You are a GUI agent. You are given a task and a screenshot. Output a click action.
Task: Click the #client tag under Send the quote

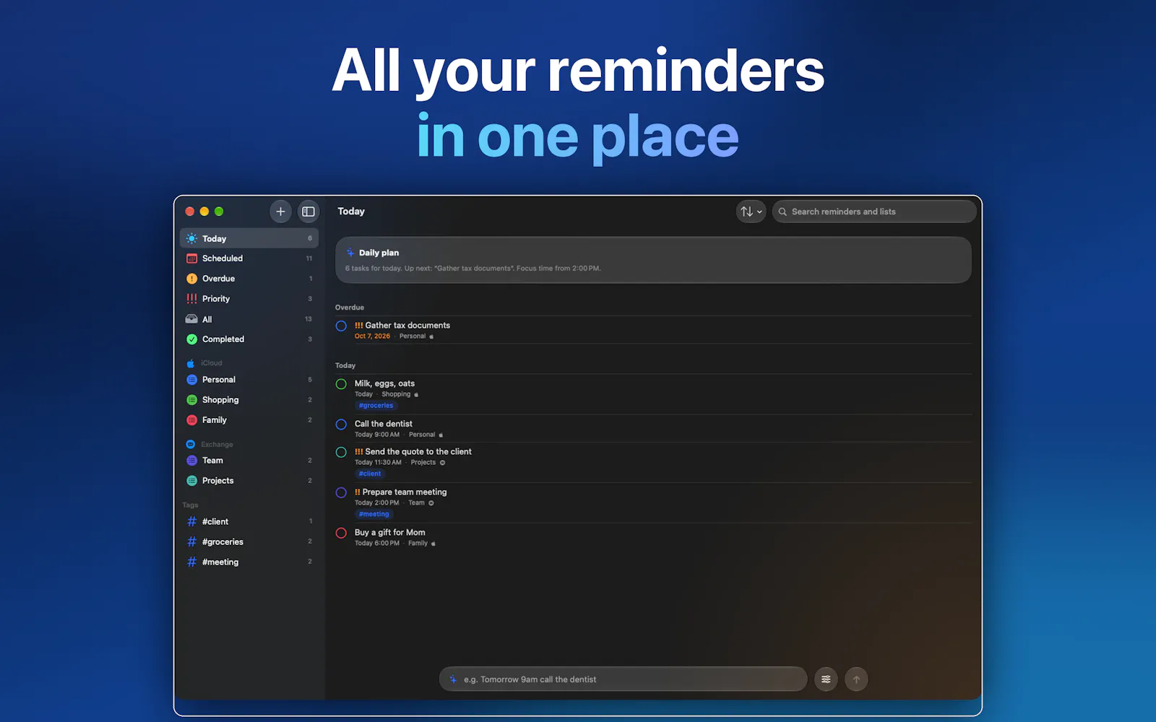click(x=370, y=474)
